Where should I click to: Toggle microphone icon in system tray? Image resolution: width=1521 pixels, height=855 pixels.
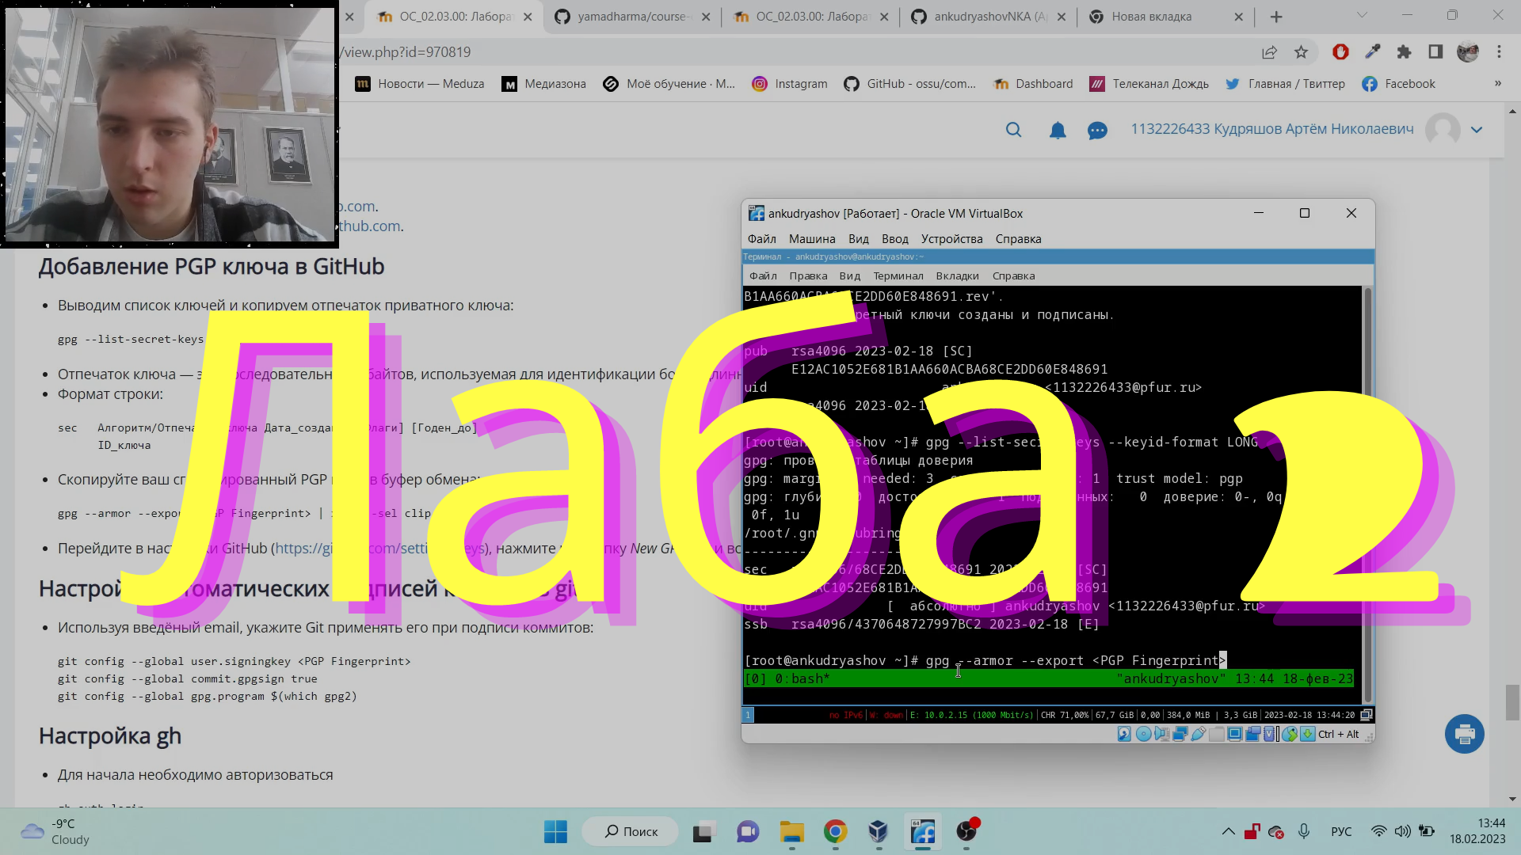(1304, 831)
